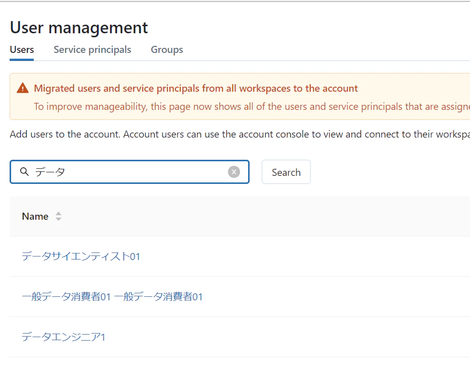Click the magnifier icon in search box
The height and width of the screenshot is (385, 470).
click(24, 172)
